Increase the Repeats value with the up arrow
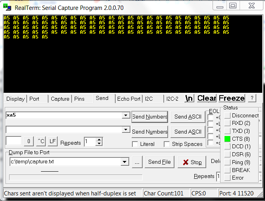 point(99,140)
